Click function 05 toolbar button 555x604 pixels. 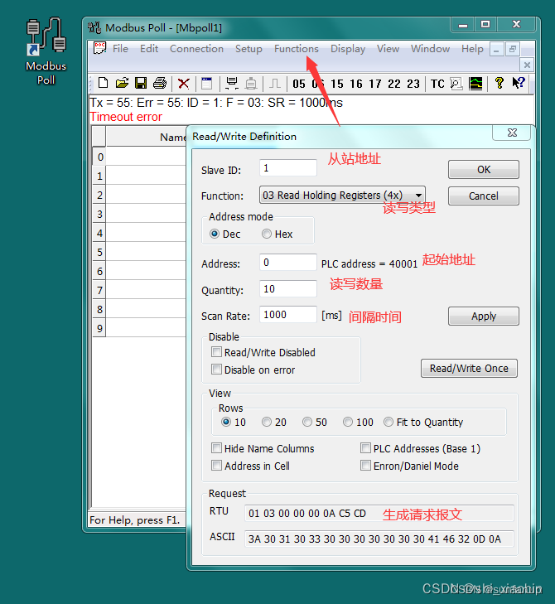(x=299, y=84)
